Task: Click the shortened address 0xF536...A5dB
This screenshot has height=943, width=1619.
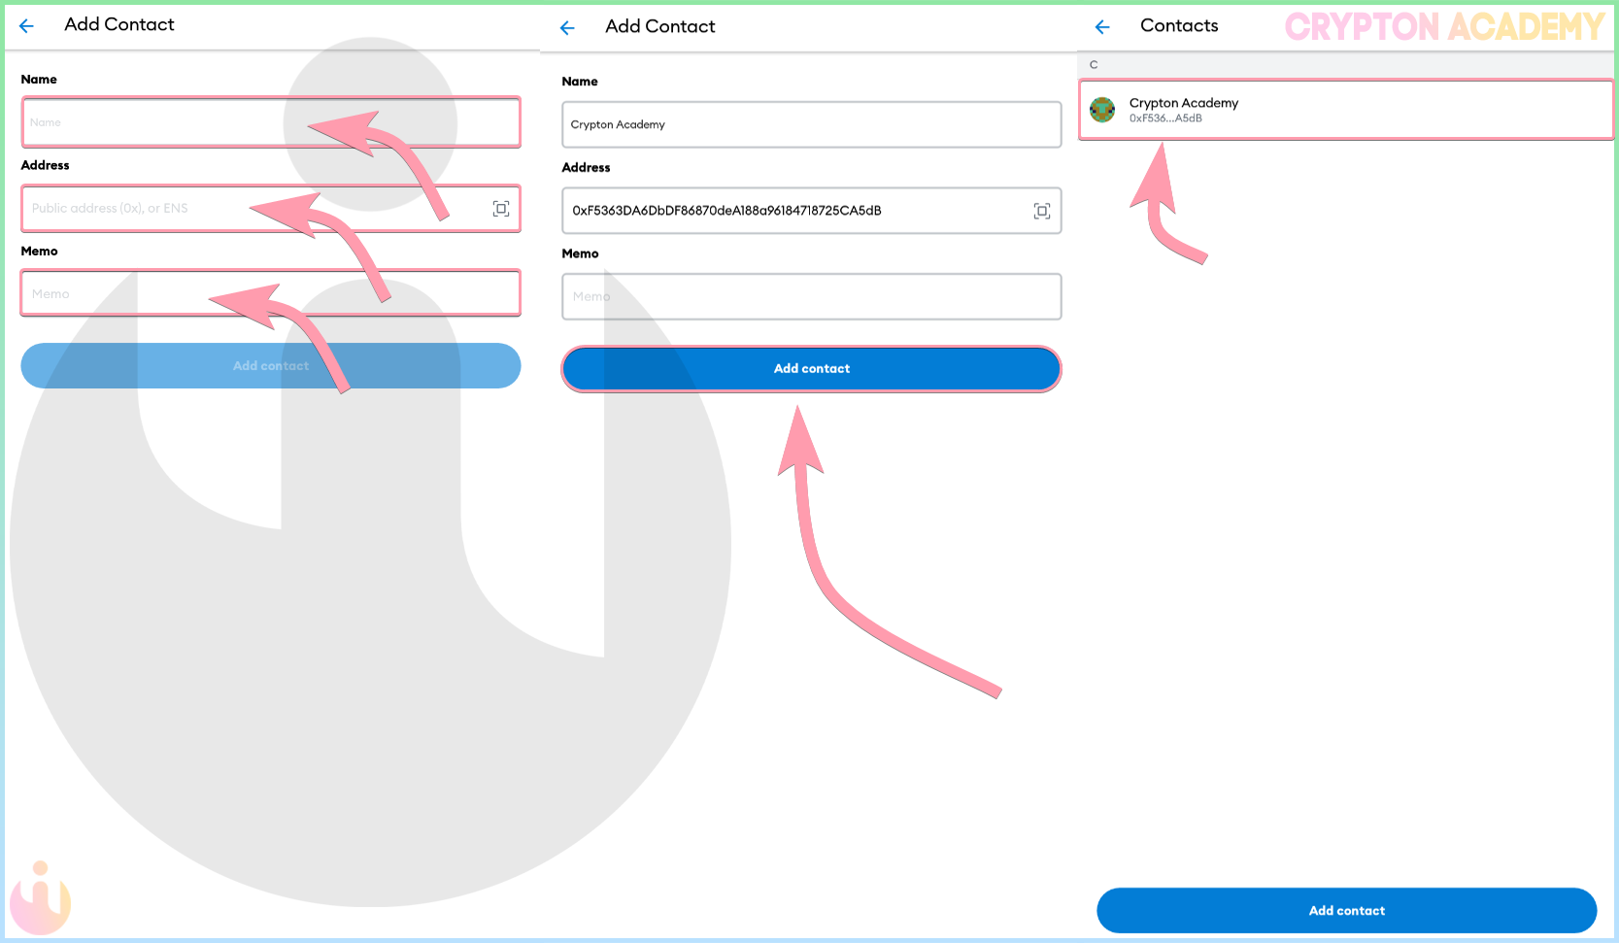Action: pyautogui.click(x=1165, y=118)
